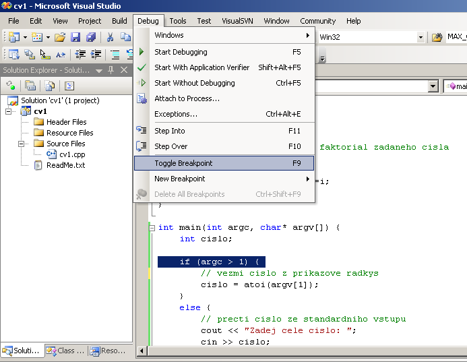Pin the Solution Explorer panel with auto-hide pushpin
This screenshot has height=362, width=467.
(111, 70)
